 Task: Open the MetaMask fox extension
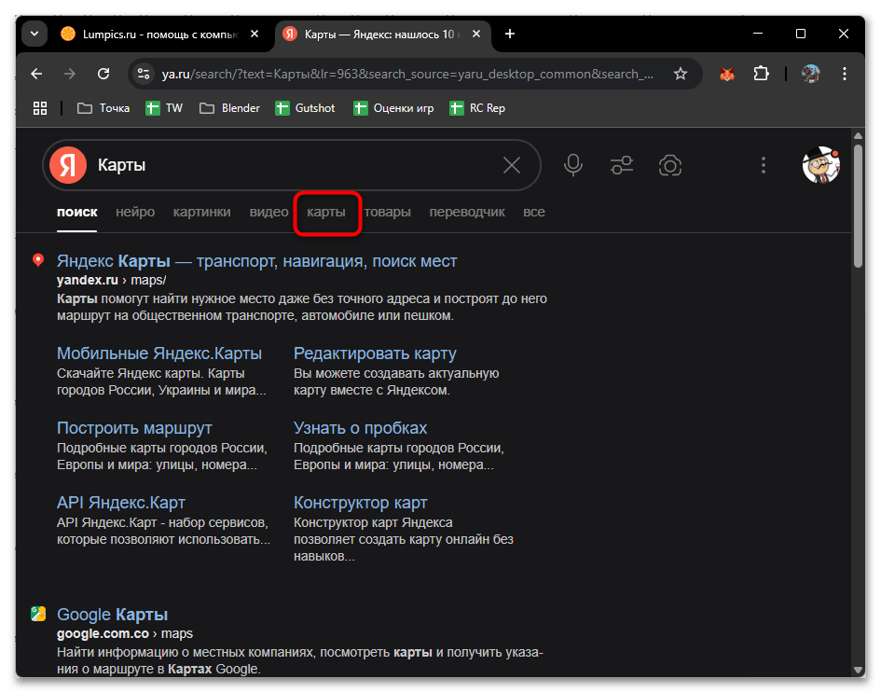727,74
